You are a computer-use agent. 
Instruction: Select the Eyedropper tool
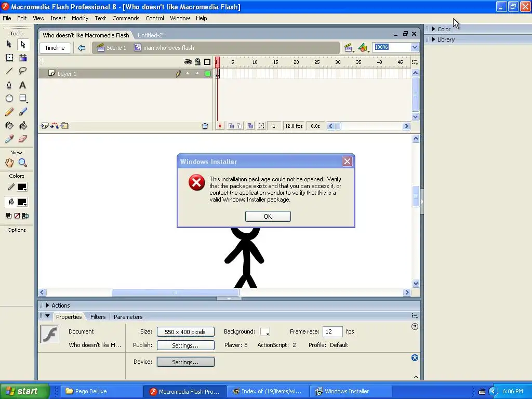9,139
